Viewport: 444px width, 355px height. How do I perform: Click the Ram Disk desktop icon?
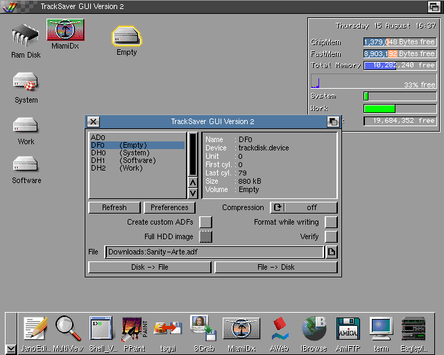click(x=26, y=36)
